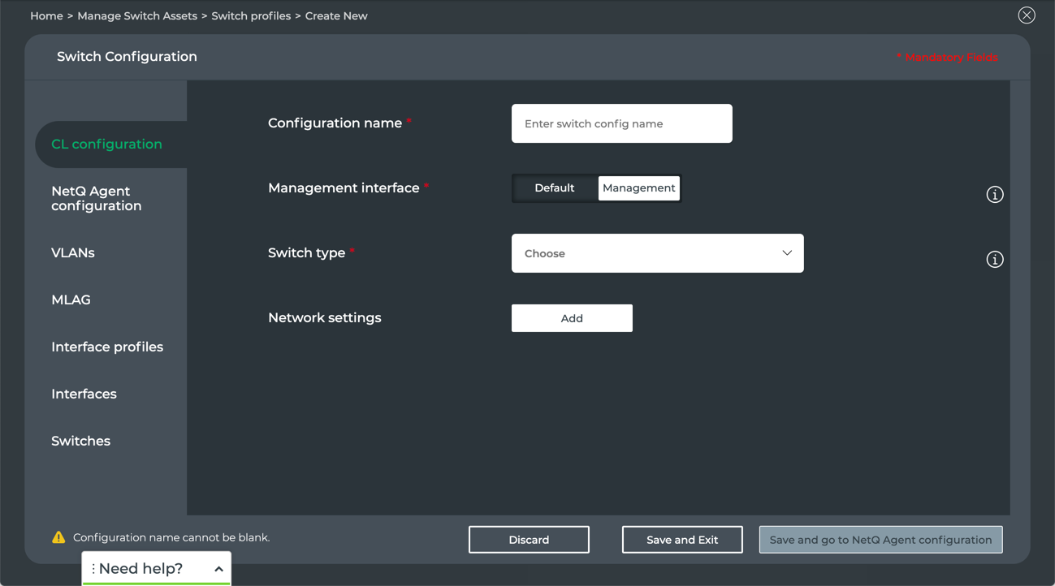Click the Switch type chevron arrow

(786, 253)
